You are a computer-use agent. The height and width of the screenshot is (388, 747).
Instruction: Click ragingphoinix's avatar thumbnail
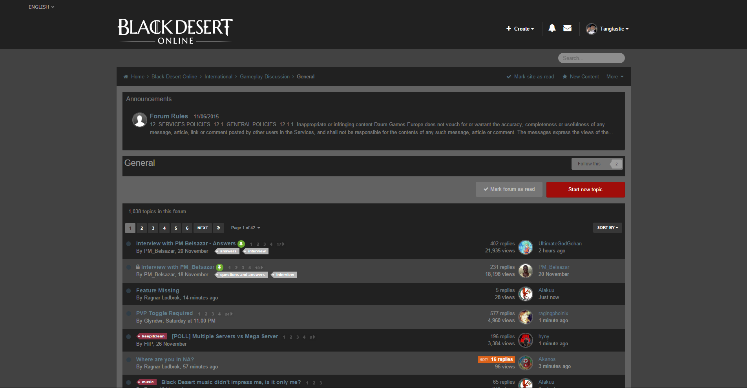coord(526,317)
